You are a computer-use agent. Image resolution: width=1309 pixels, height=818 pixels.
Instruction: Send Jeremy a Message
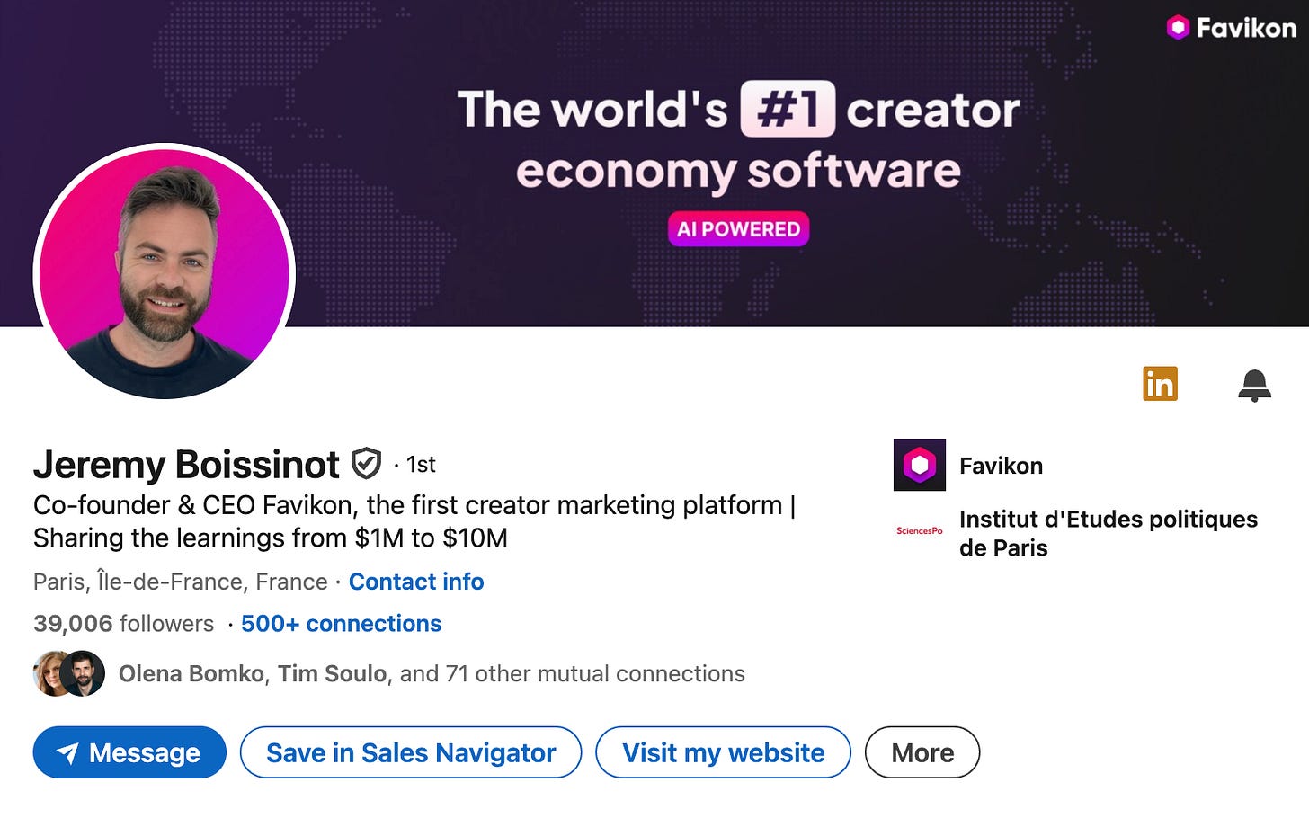tap(129, 752)
